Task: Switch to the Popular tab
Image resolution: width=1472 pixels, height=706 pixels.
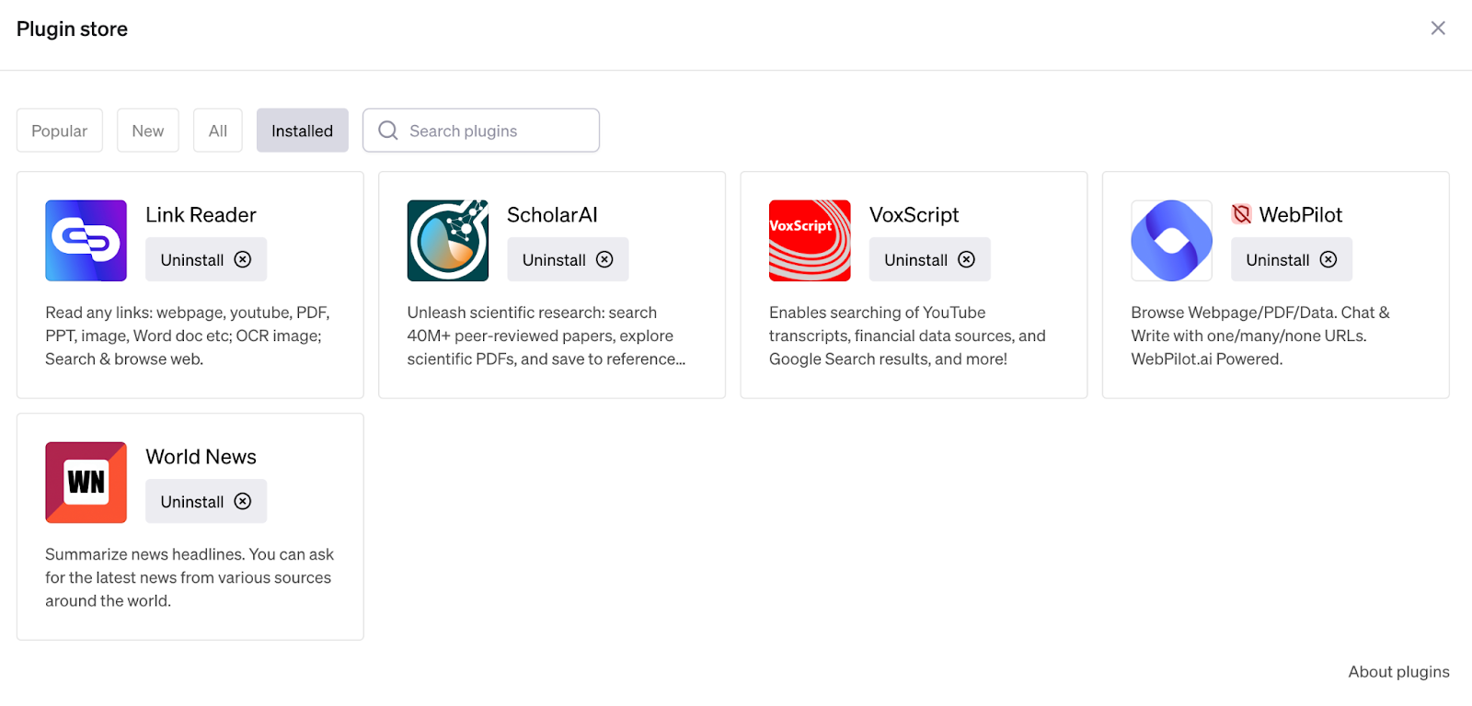Action: coord(60,131)
